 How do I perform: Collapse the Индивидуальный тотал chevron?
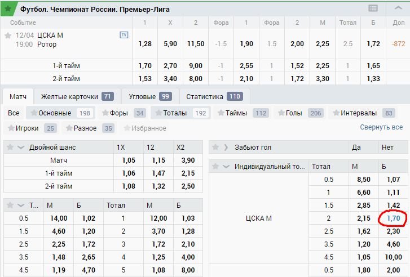226,167
